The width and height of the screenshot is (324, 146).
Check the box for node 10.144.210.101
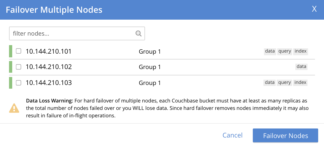click(x=18, y=51)
